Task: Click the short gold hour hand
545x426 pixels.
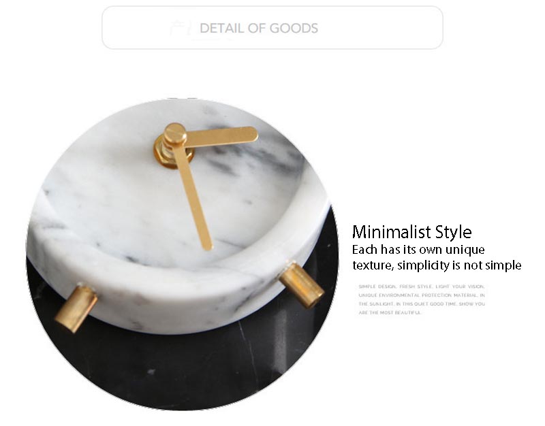Action: click(x=217, y=135)
